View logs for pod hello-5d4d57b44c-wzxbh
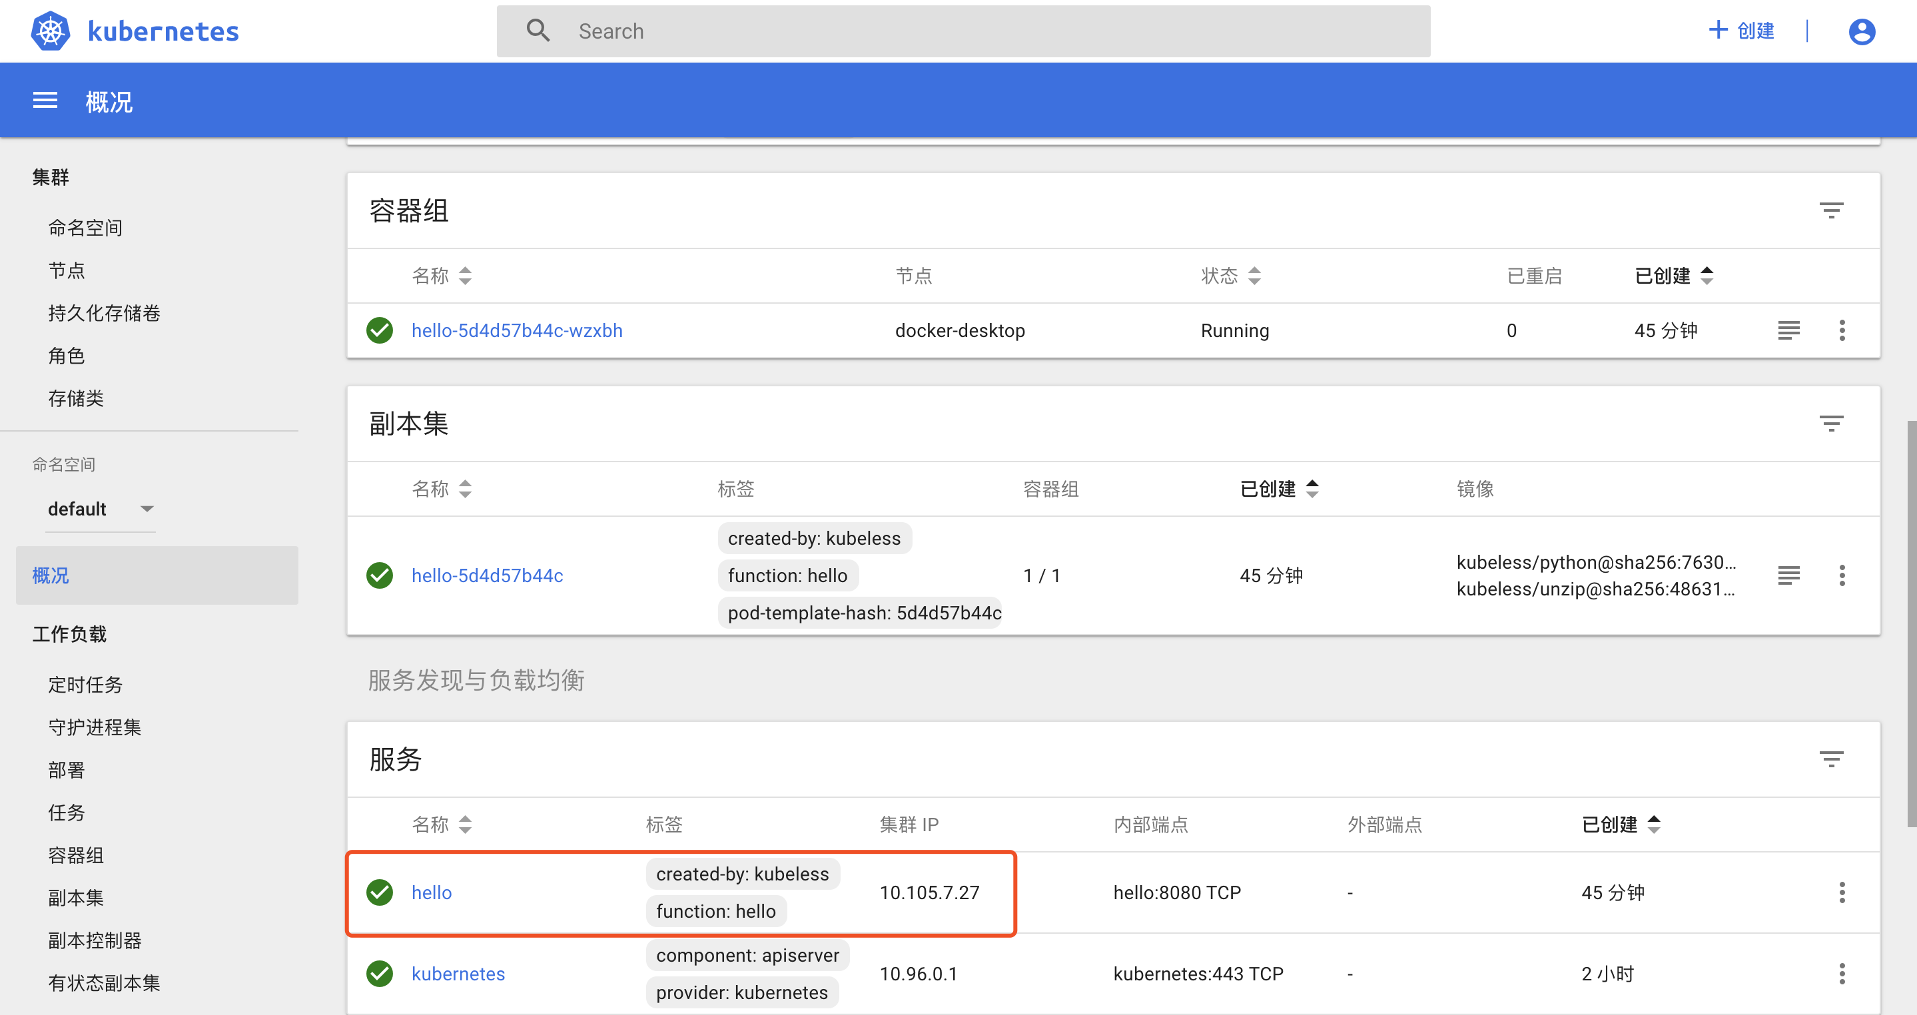Viewport: 1917px width, 1015px height. click(1788, 330)
